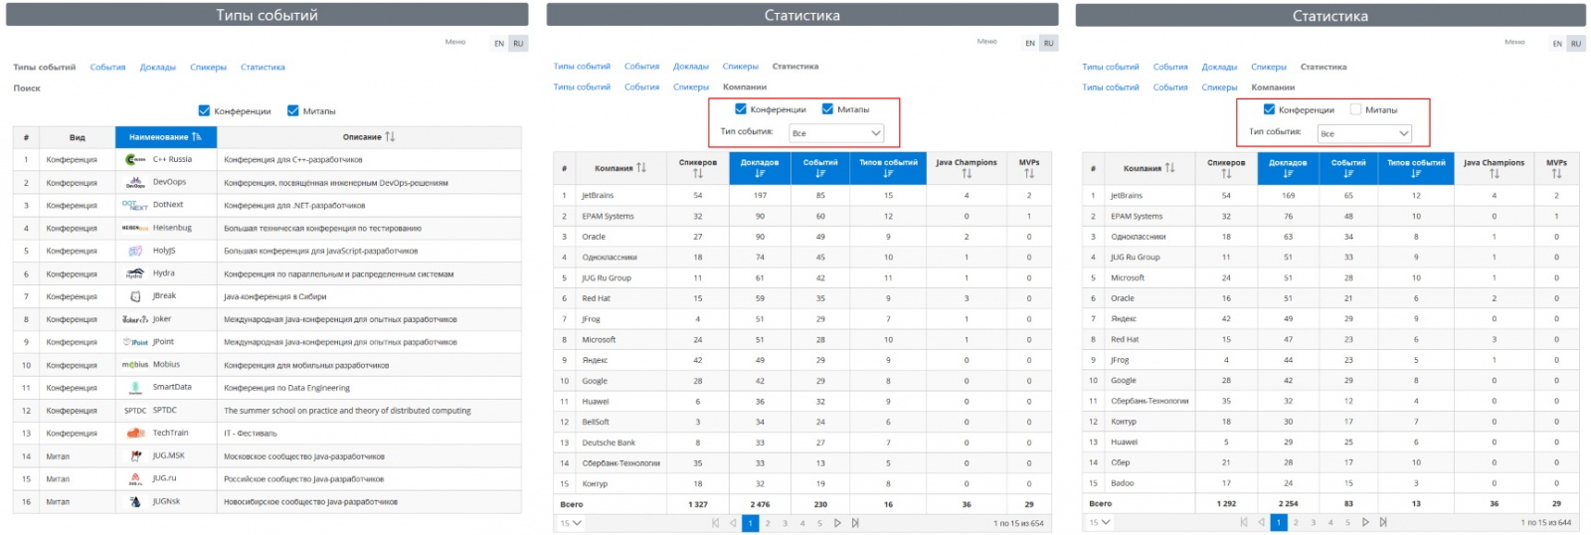This screenshot has height=535, width=1591.
Task: Click the JUG.MSK logo icon
Action: click(135, 455)
